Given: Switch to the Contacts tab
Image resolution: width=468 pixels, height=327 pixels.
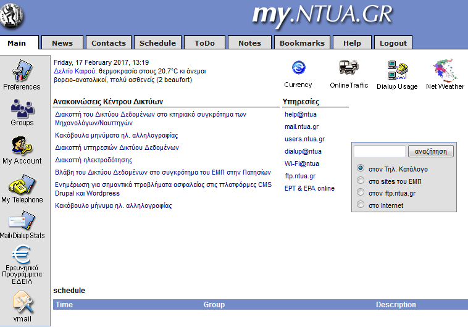Looking at the screenshot, I should 109,43.
